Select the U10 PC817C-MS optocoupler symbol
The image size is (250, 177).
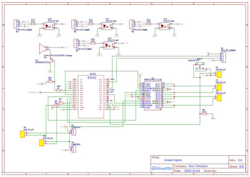click(49, 26)
